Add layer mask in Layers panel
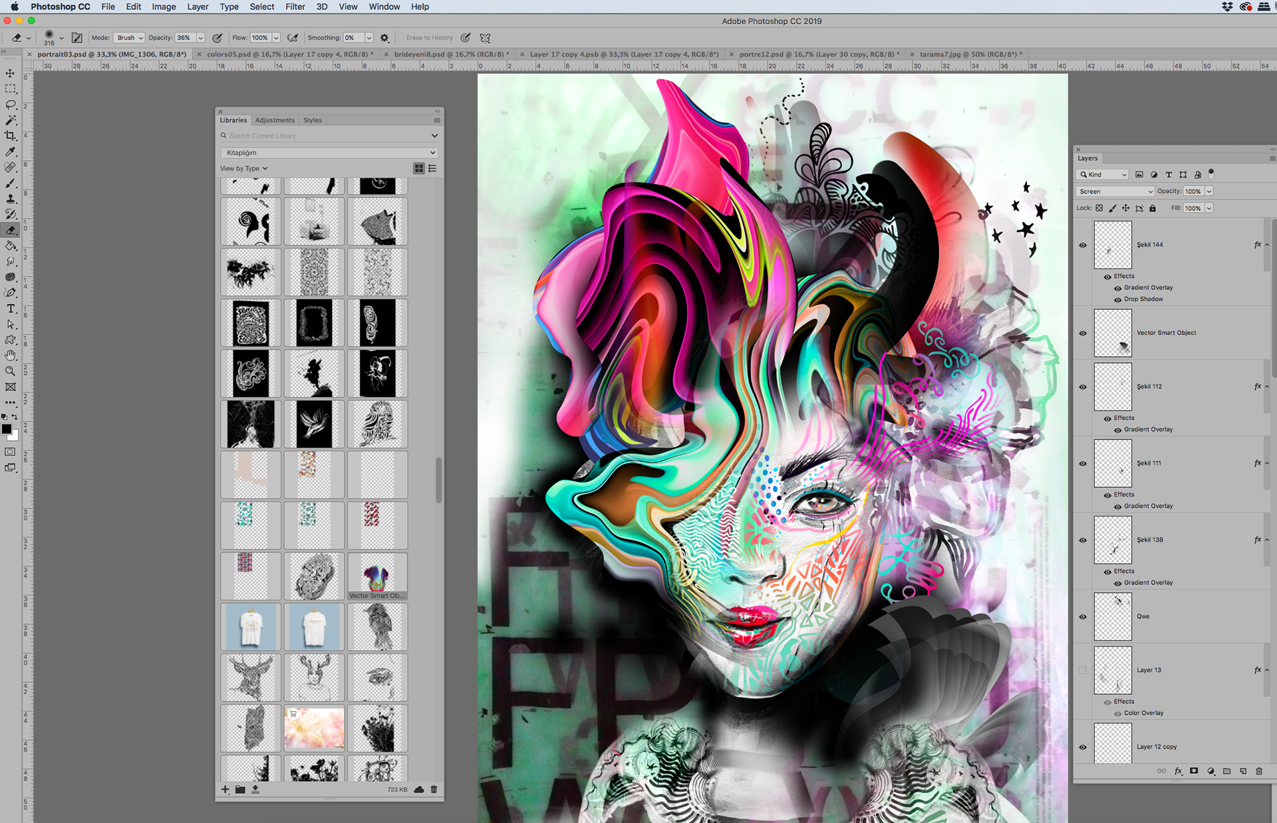 1194,771
